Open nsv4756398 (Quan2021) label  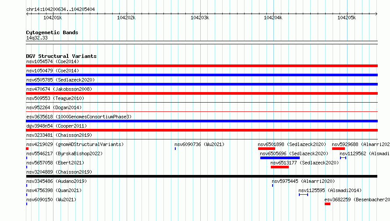click(54, 190)
